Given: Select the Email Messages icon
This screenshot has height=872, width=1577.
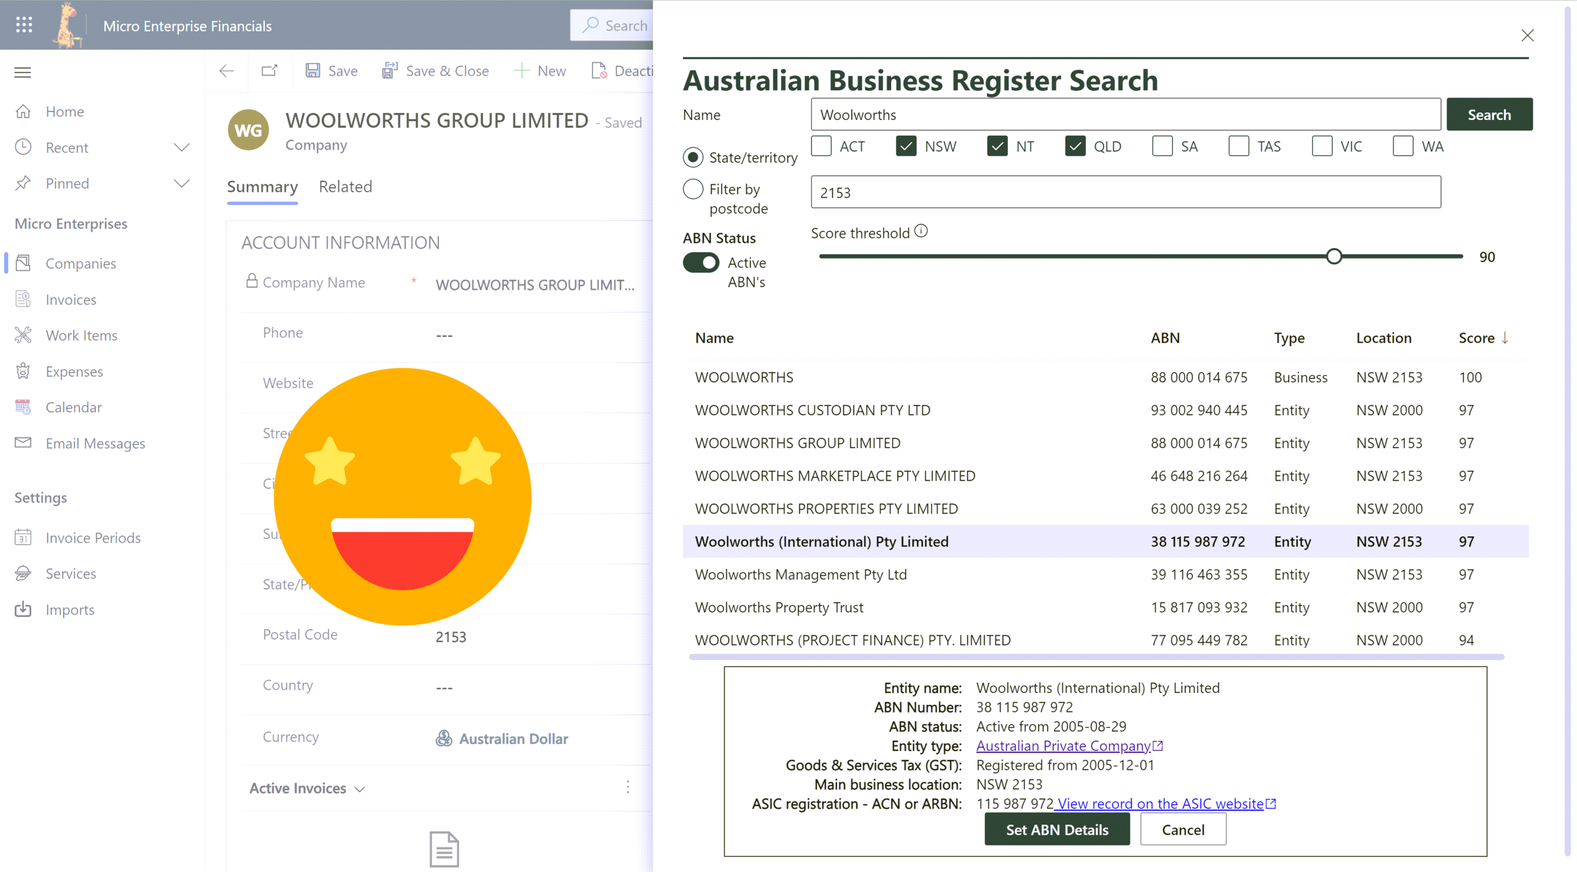Looking at the screenshot, I should tap(23, 443).
